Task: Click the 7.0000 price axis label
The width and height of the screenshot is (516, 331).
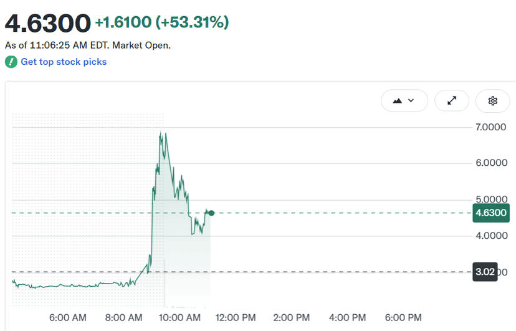Action: click(490, 127)
